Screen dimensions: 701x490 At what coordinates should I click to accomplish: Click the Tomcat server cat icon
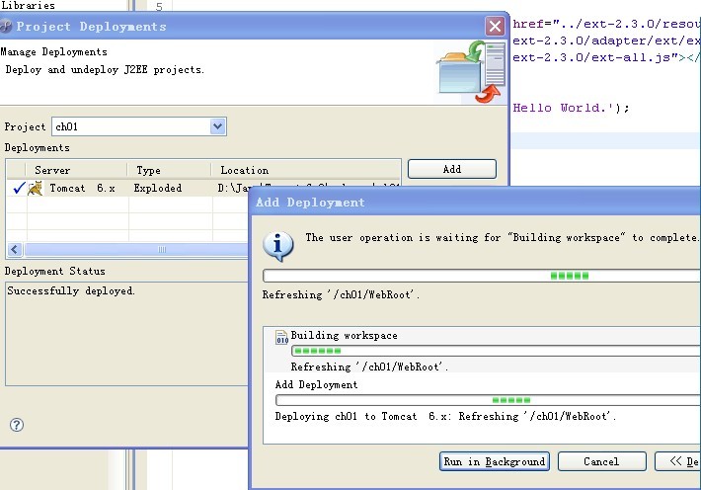coord(35,188)
